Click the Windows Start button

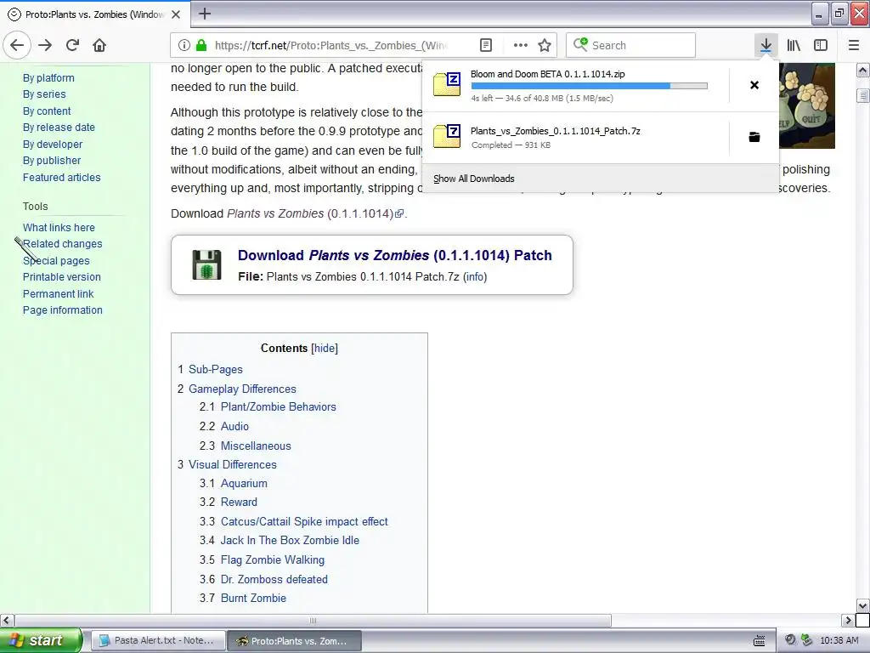41,640
